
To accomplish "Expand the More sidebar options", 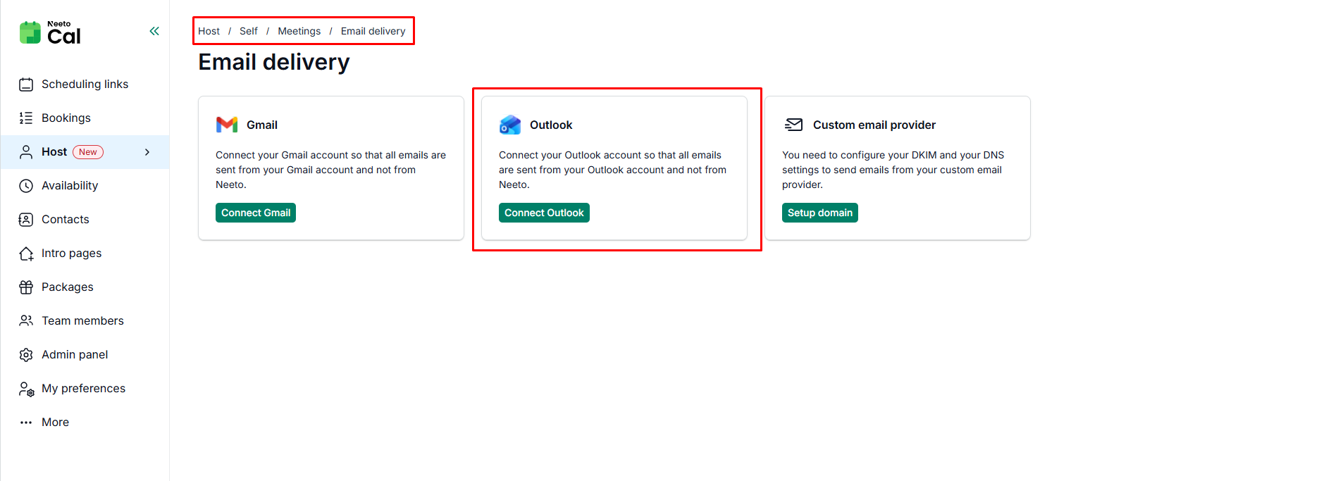I will [x=55, y=423].
